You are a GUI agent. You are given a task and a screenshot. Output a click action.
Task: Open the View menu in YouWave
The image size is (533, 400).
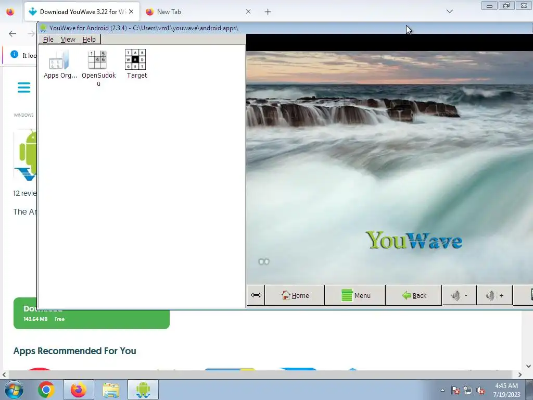click(68, 40)
